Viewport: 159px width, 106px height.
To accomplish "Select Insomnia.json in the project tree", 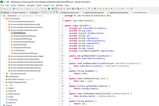I will 14,94.
